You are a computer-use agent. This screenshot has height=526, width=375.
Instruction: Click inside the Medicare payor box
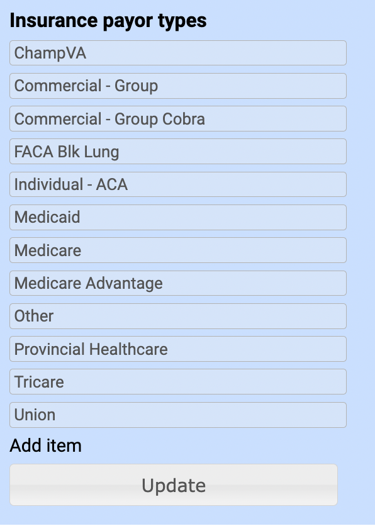point(178,250)
